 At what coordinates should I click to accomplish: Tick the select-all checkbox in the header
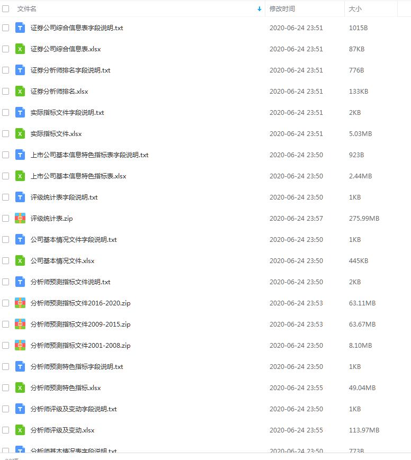pyautogui.click(x=6, y=9)
